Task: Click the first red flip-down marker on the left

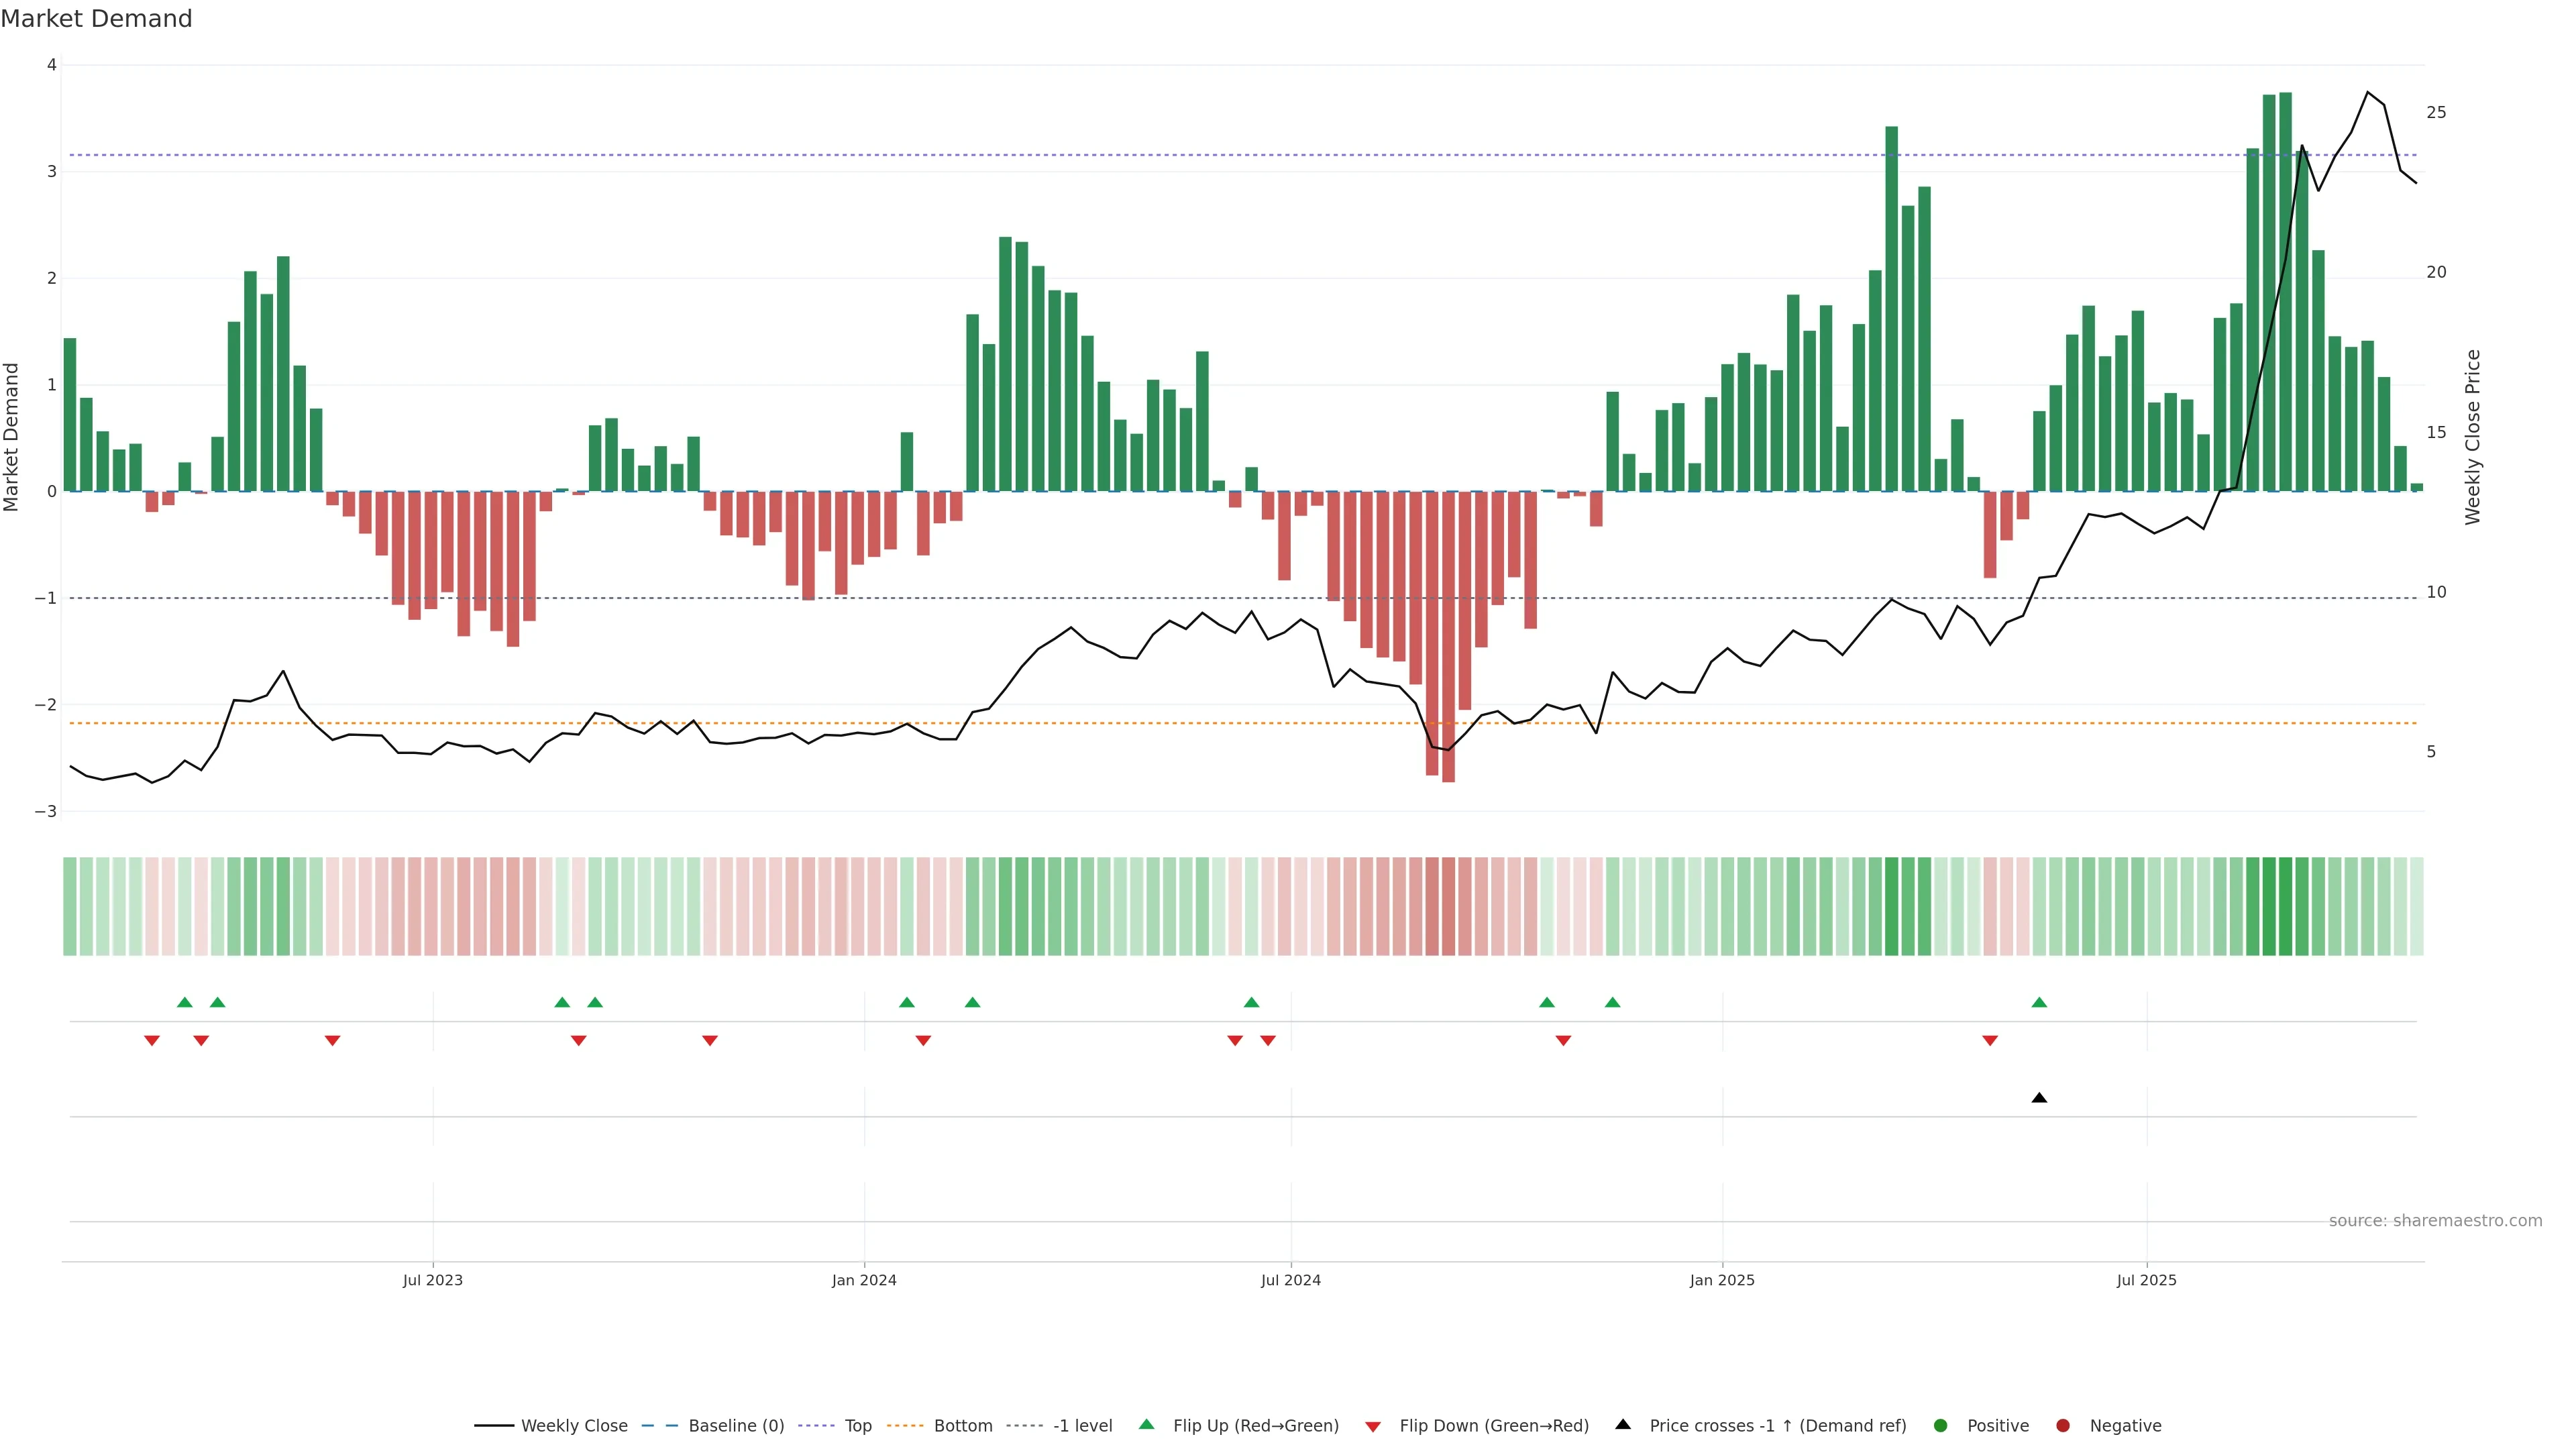Action: [x=152, y=1041]
